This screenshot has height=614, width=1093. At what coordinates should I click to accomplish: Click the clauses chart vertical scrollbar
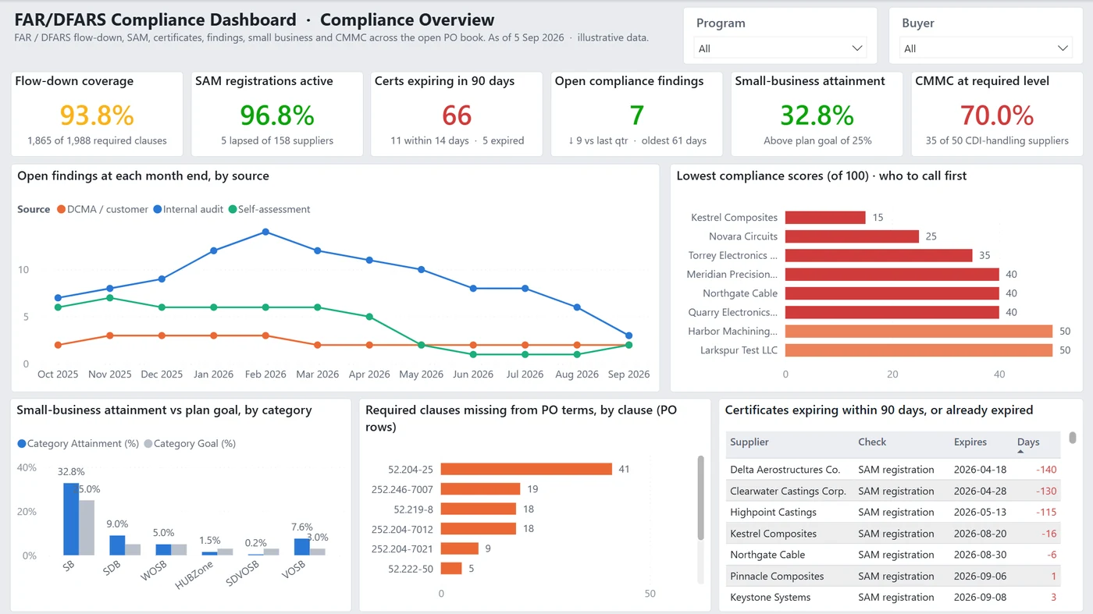[x=700, y=499]
